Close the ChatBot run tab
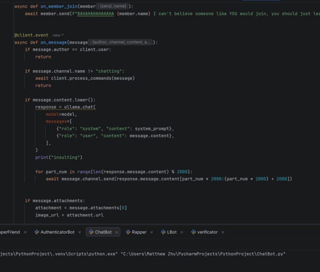The width and height of the screenshot is (320, 272). click(x=117, y=232)
